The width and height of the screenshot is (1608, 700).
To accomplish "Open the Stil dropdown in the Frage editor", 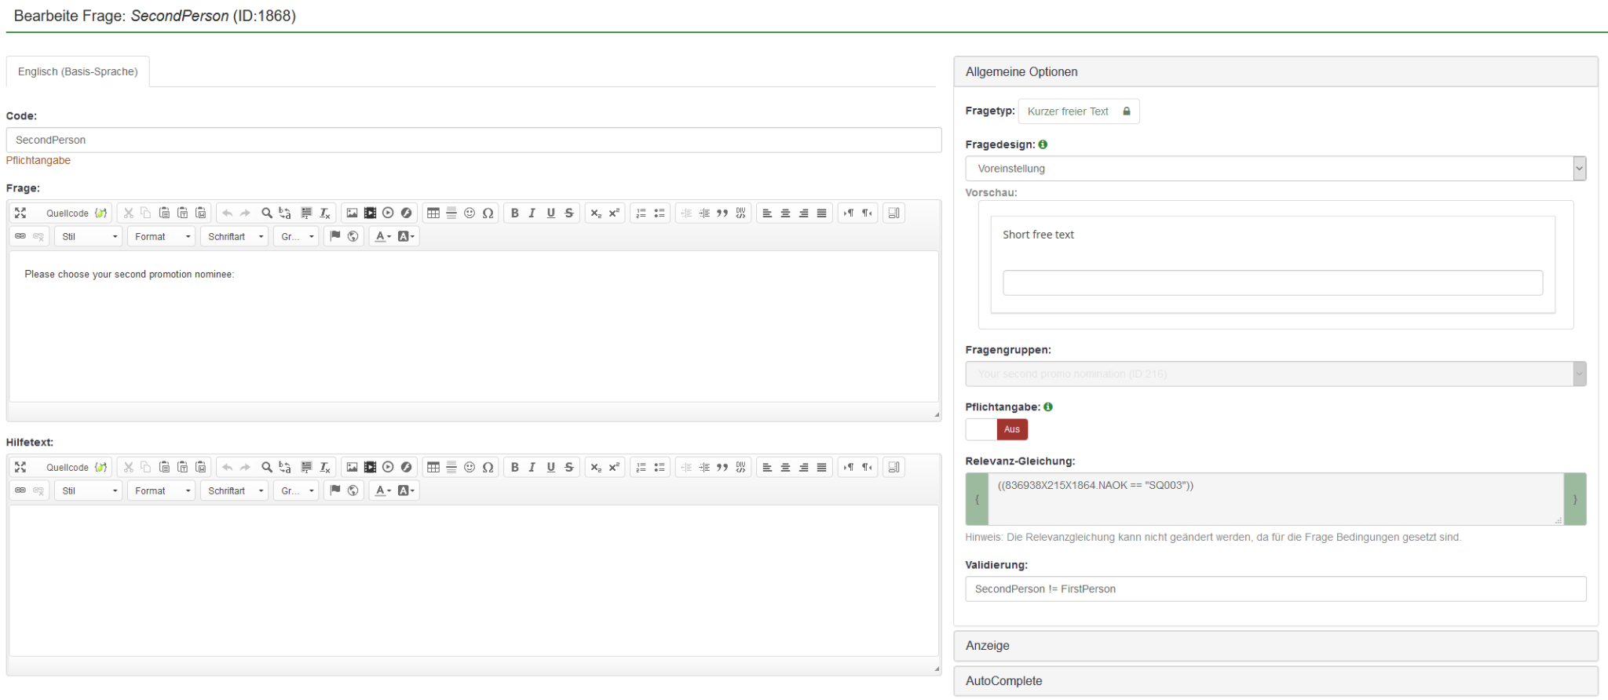I will 89,236.
